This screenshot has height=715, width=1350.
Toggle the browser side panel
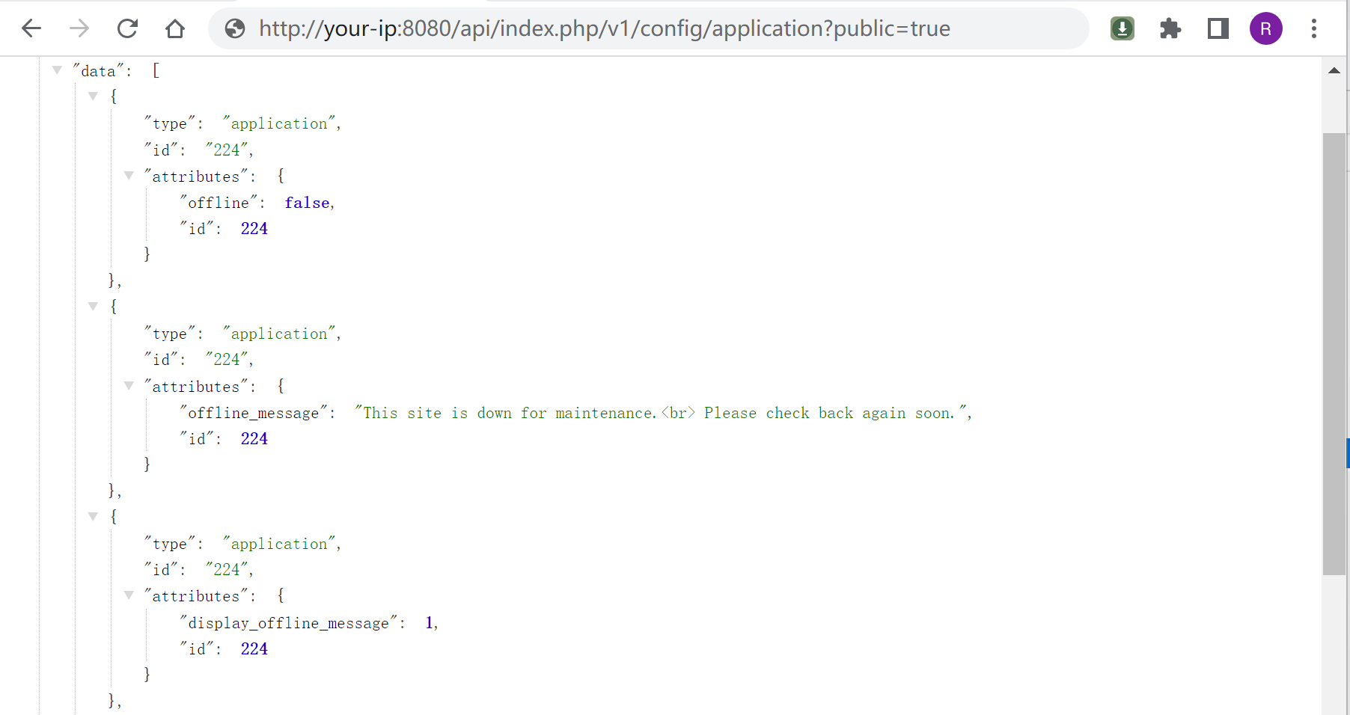point(1218,28)
